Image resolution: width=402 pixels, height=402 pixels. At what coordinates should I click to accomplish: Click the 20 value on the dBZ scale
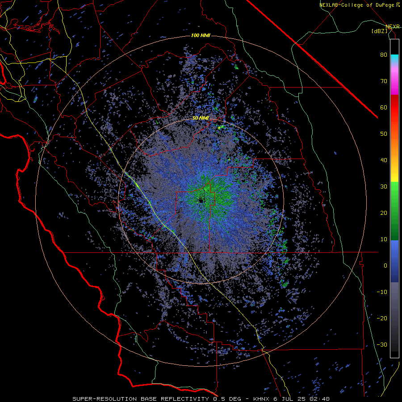coord(384,213)
